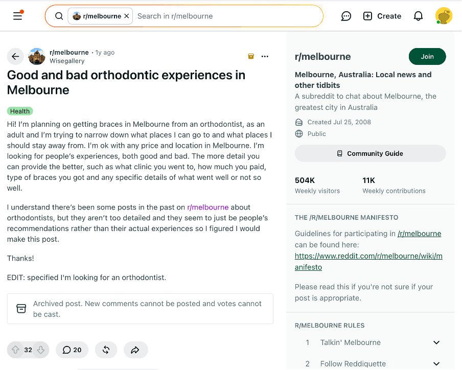
Task: Select the Health flair tag
Action: (20, 111)
